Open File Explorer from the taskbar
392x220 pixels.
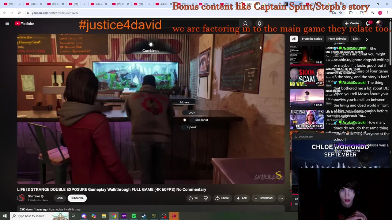click(x=104, y=216)
